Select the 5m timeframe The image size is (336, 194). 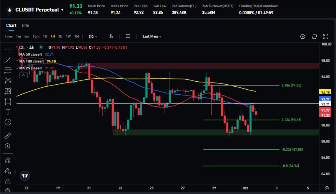tap(27, 36)
